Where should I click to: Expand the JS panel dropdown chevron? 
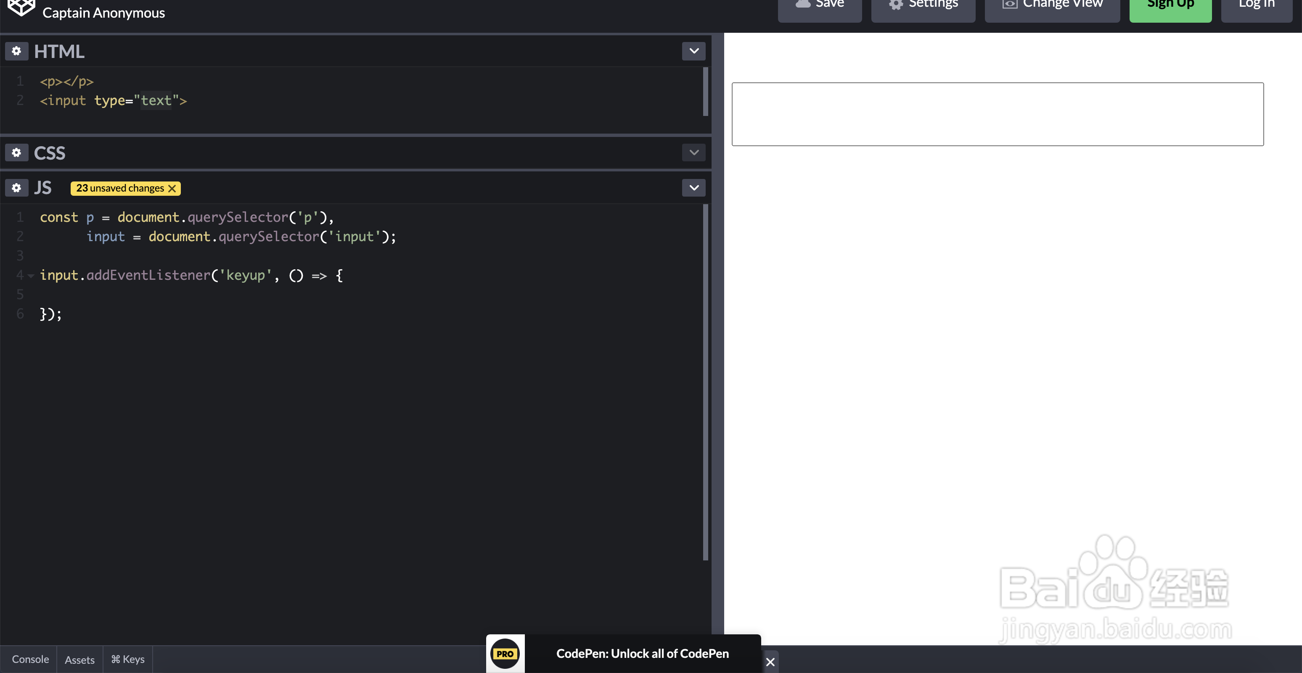point(693,188)
